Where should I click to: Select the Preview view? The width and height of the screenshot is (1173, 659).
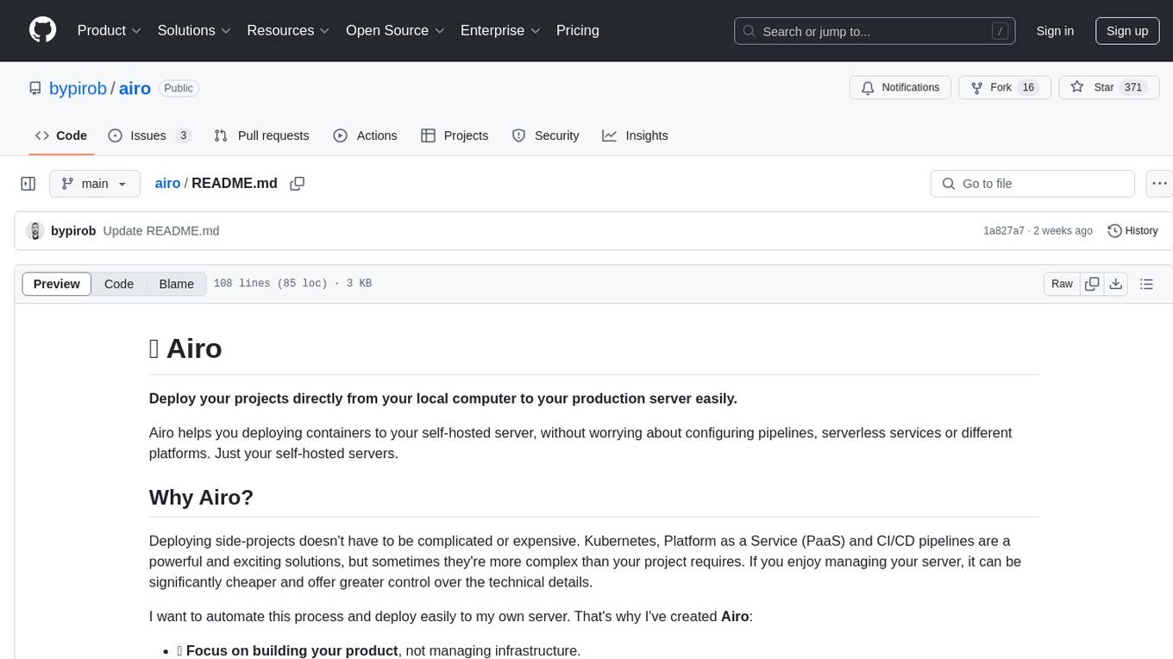tap(57, 284)
